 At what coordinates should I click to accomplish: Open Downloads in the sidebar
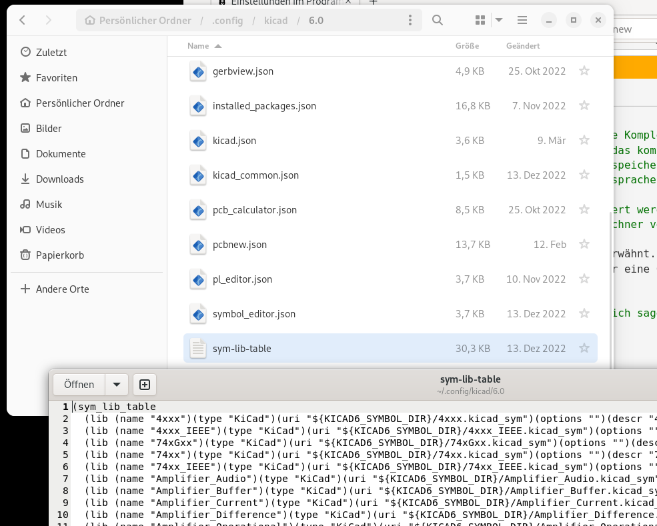[87, 179]
